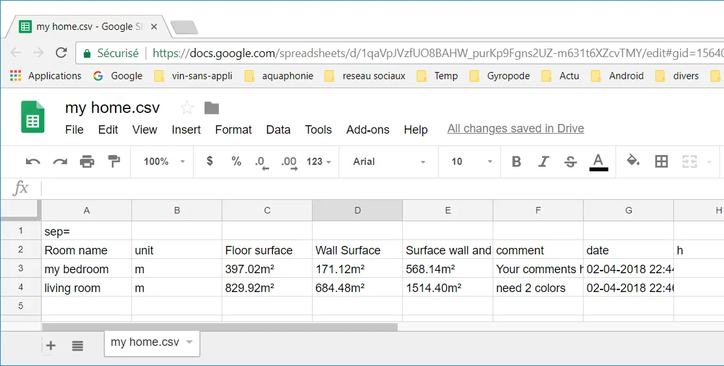Image resolution: width=724 pixels, height=366 pixels.
Task: Open the File menu
Action: tap(74, 130)
